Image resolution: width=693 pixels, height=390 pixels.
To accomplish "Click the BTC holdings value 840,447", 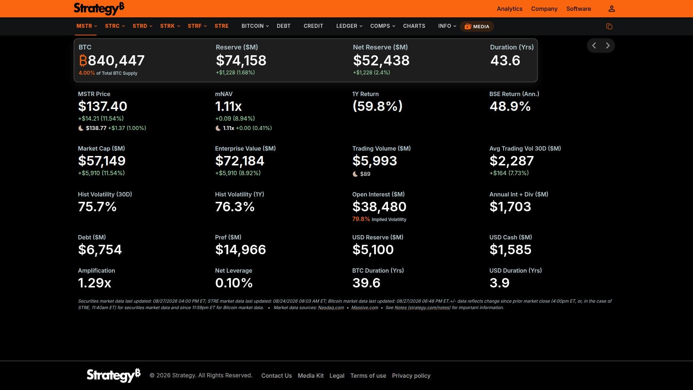I will tap(112, 60).
